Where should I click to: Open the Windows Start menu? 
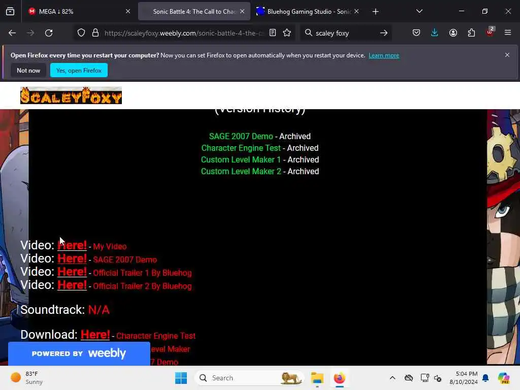(x=181, y=378)
